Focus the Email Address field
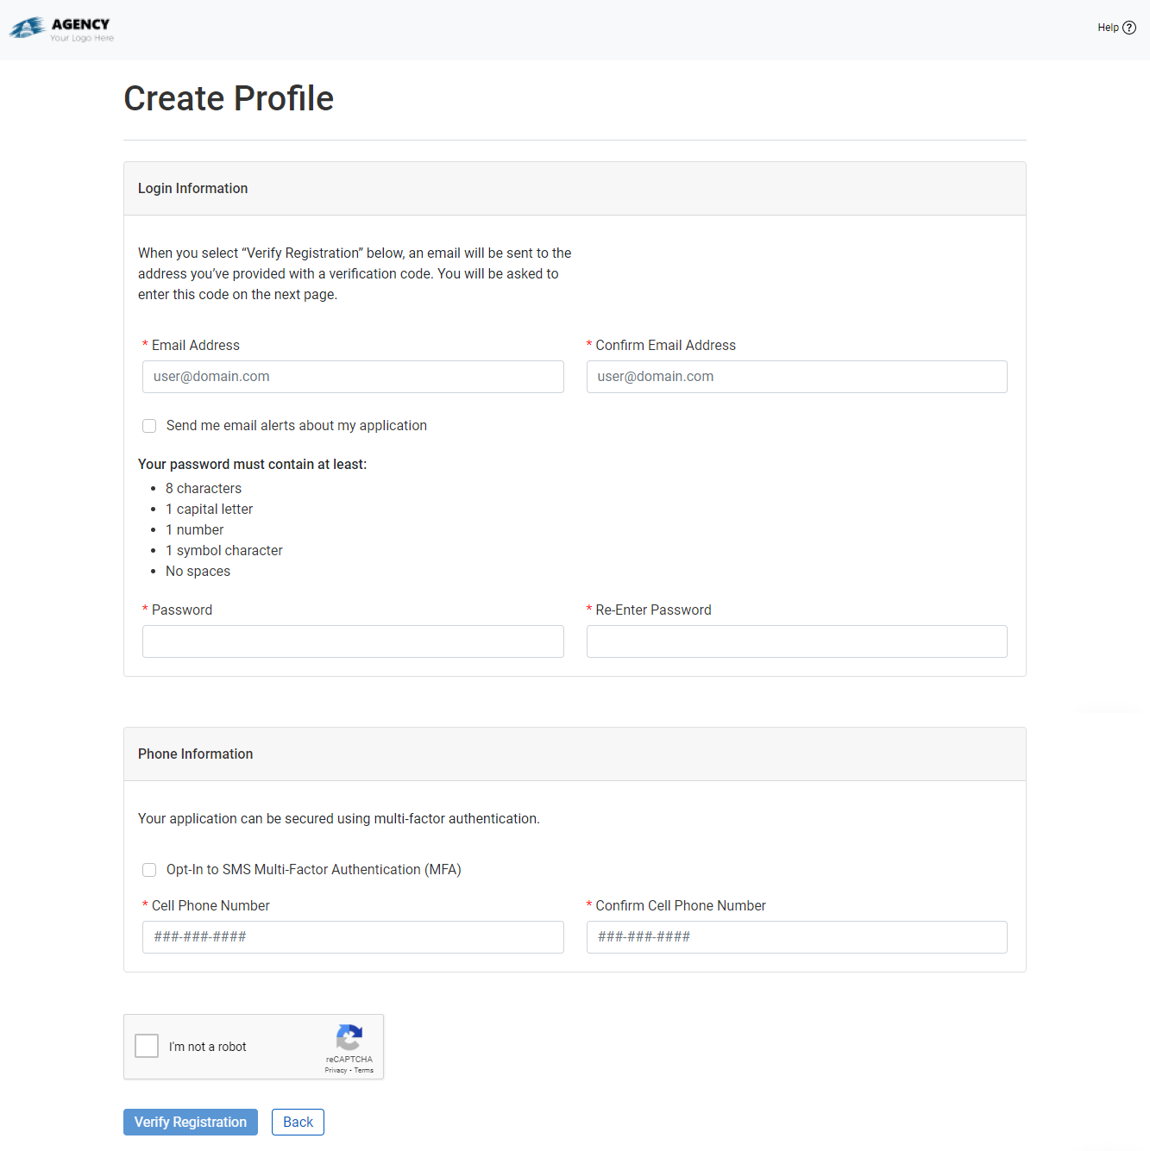 [x=353, y=377]
